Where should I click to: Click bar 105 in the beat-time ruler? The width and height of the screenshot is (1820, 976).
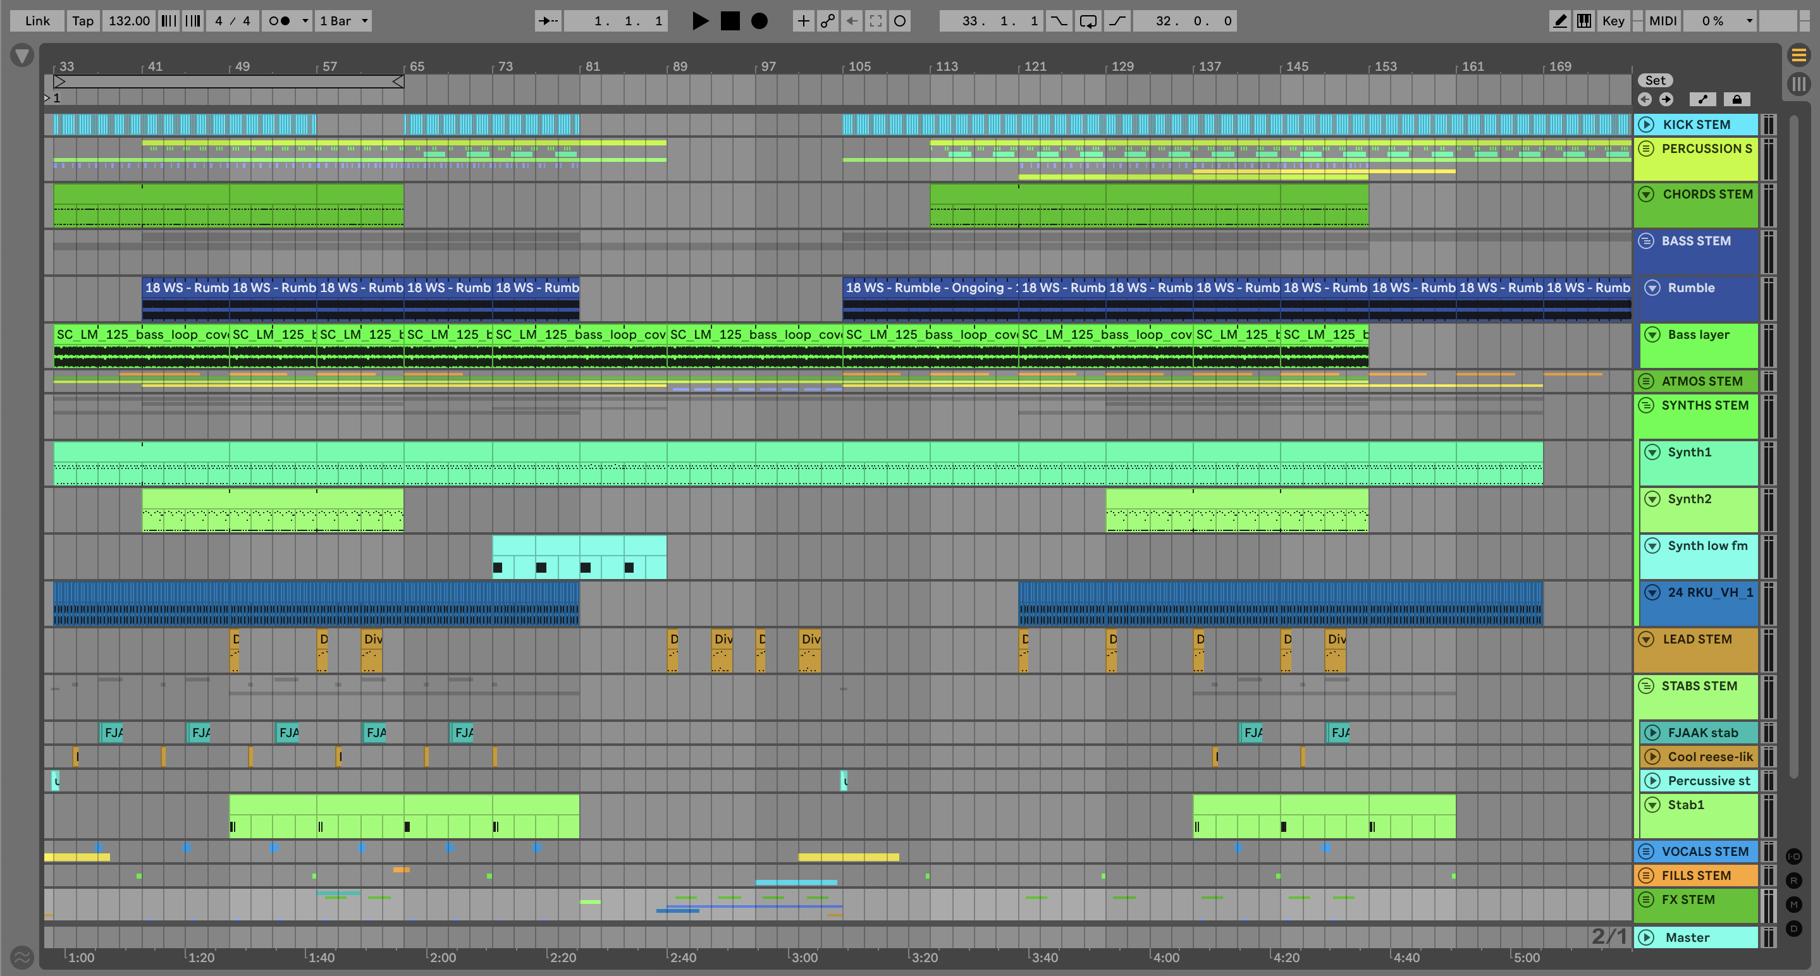point(859,66)
